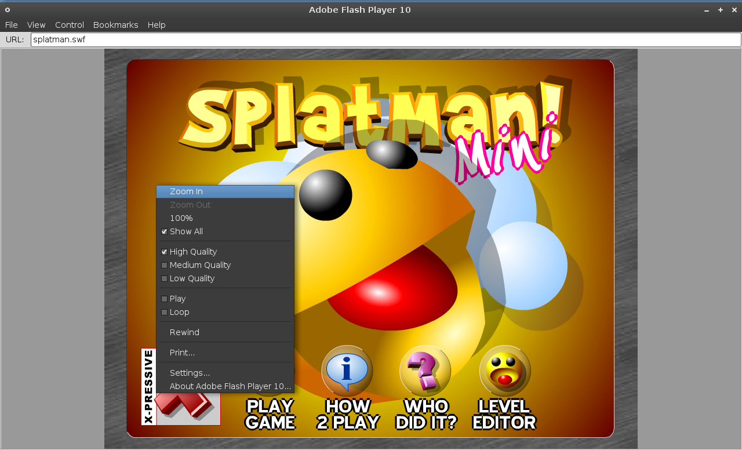Open the View menu
The height and width of the screenshot is (450, 742).
point(37,25)
